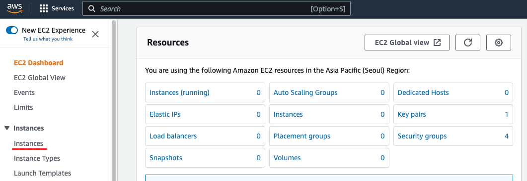Open the Snapshots resource link

166,158
